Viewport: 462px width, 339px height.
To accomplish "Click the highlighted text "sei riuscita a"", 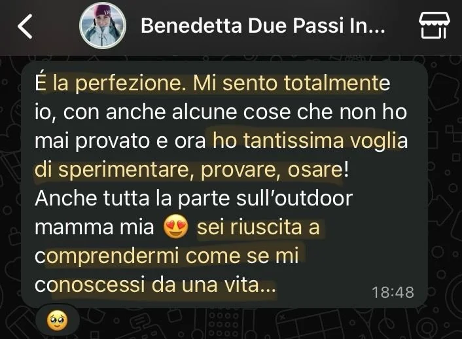I will coord(258,227).
